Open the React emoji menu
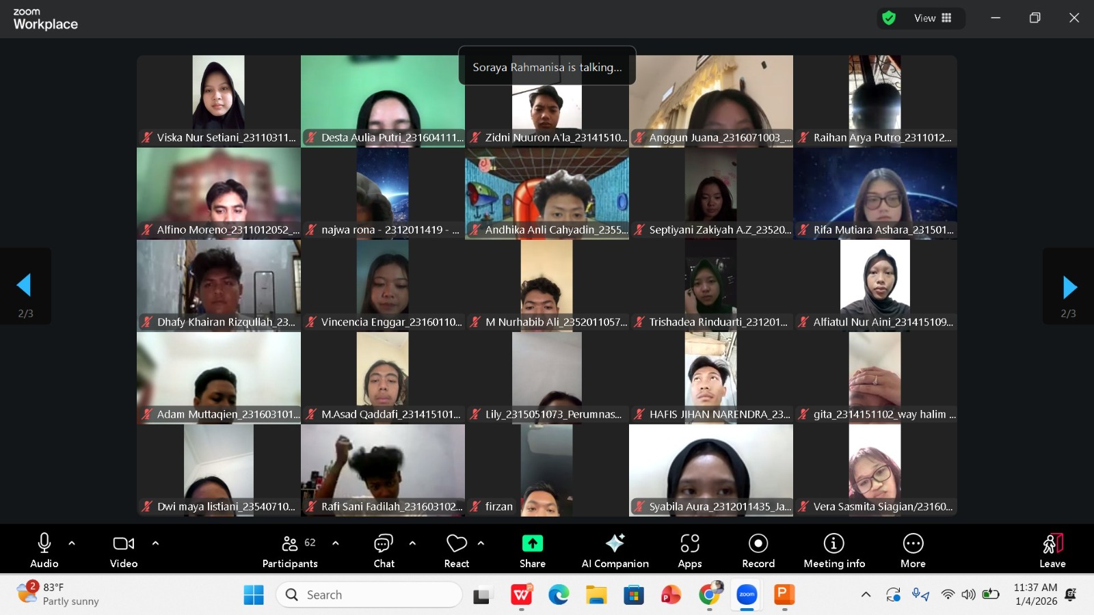 click(x=456, y=550)
